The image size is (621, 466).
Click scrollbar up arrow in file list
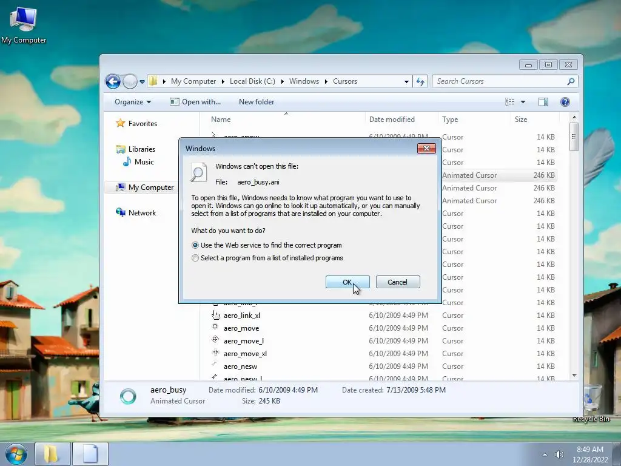point(574,117)
